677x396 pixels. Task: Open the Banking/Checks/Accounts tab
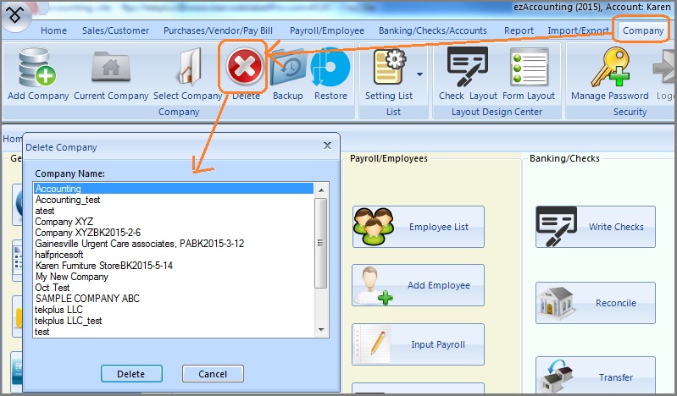[433, 30]
